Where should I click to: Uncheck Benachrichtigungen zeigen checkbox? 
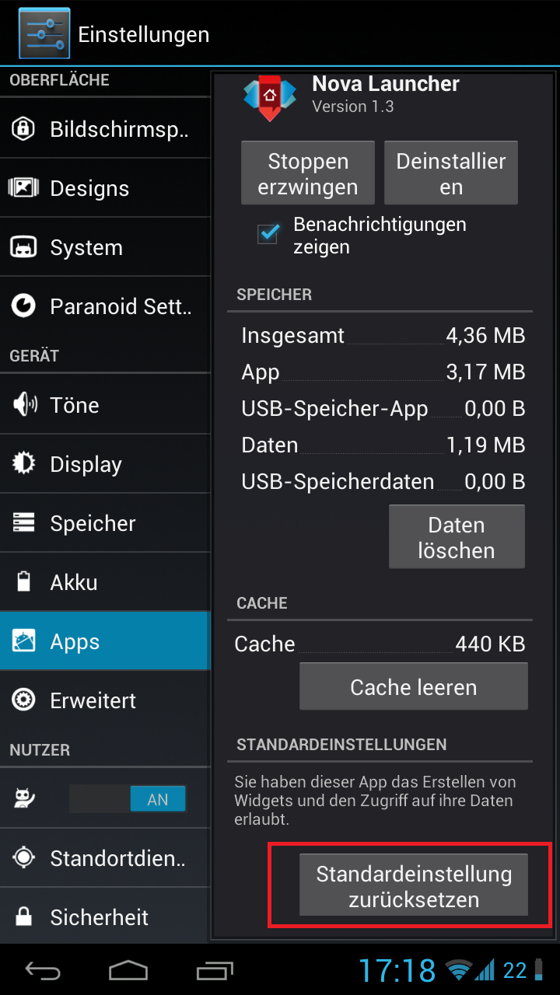click(x=268, y=235)
